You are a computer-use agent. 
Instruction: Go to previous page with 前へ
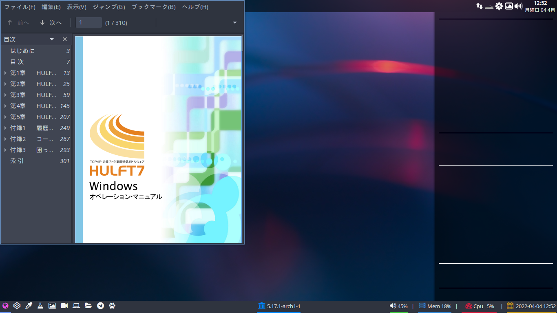click(x=18, y=23)
